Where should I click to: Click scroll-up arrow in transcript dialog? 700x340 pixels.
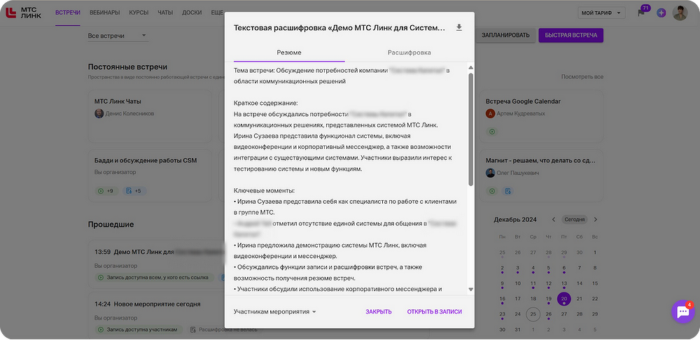point(470,68)
